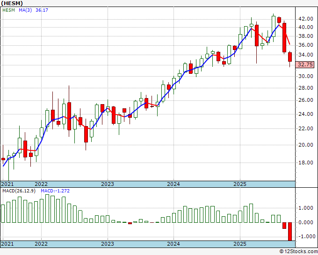The height and width of the screenshot is (255, 318).
Task: Click the MA(3) legend label
Action: (x=25, y=10)
